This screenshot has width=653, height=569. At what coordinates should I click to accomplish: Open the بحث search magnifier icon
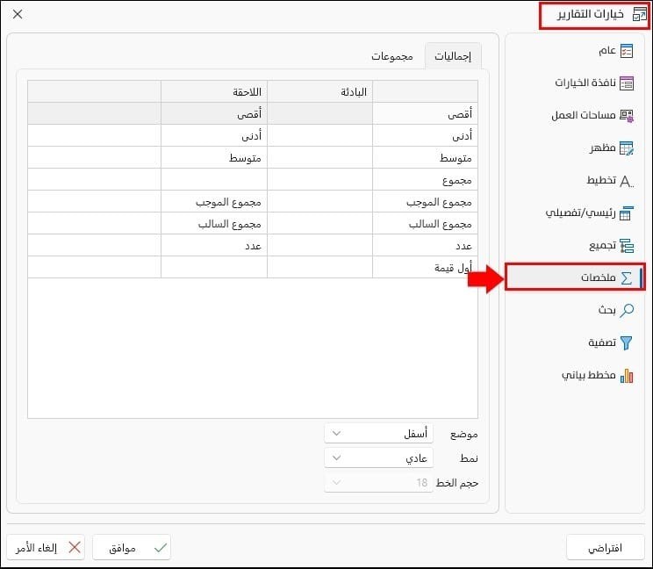coord(627,310)
